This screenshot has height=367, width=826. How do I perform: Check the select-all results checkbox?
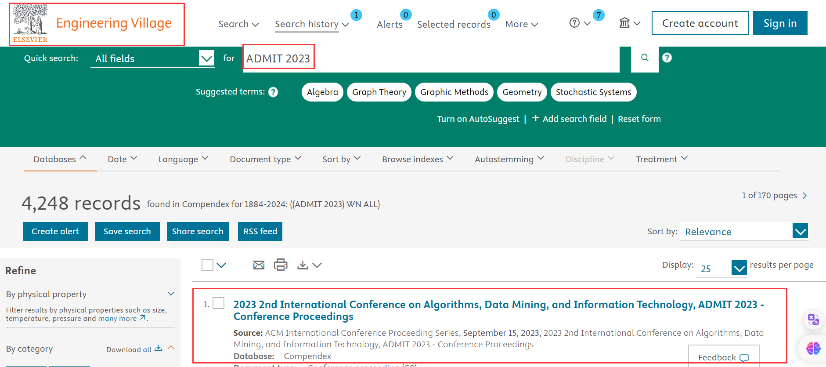[207, 265]
